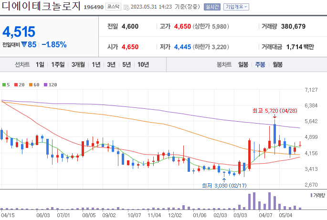Image resolution: width=327 pixels, height=220 pixels.
Task: Click the 시가 value 4,650
Action: (x=130, y=47)
